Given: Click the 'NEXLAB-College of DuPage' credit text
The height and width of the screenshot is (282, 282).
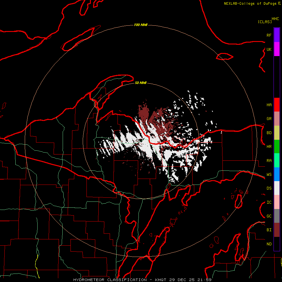Looking at the screenshot, I should 250,3.
